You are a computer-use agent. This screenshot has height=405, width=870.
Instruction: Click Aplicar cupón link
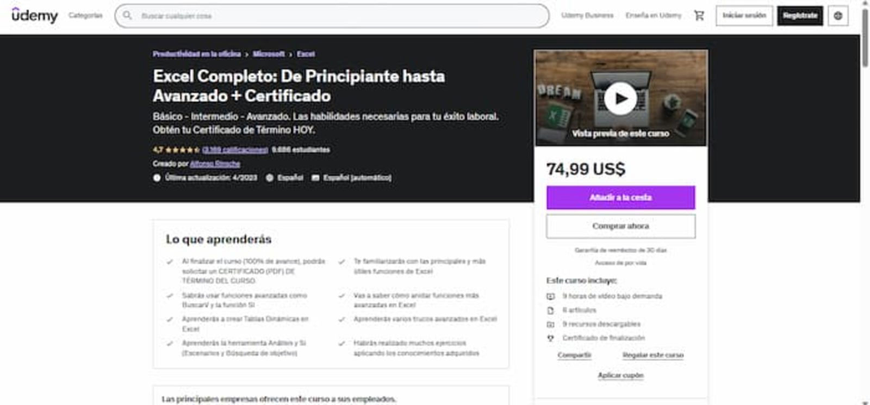[620, 375]
